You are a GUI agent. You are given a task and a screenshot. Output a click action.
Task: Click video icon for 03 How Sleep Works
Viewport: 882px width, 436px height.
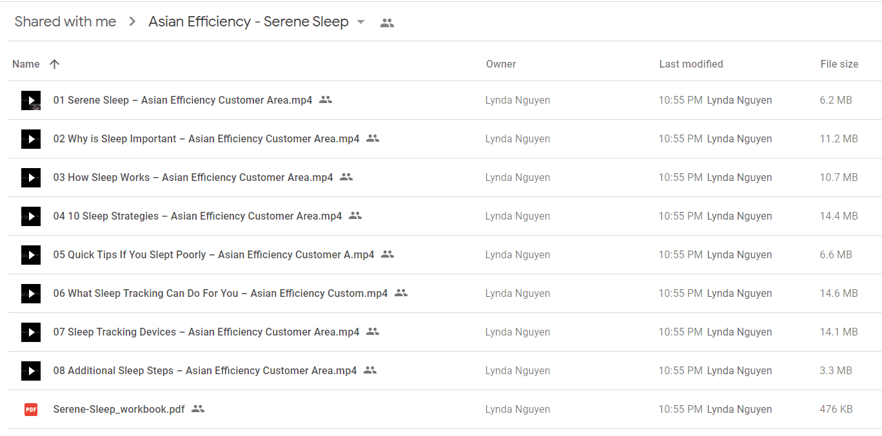coord(31,178)
